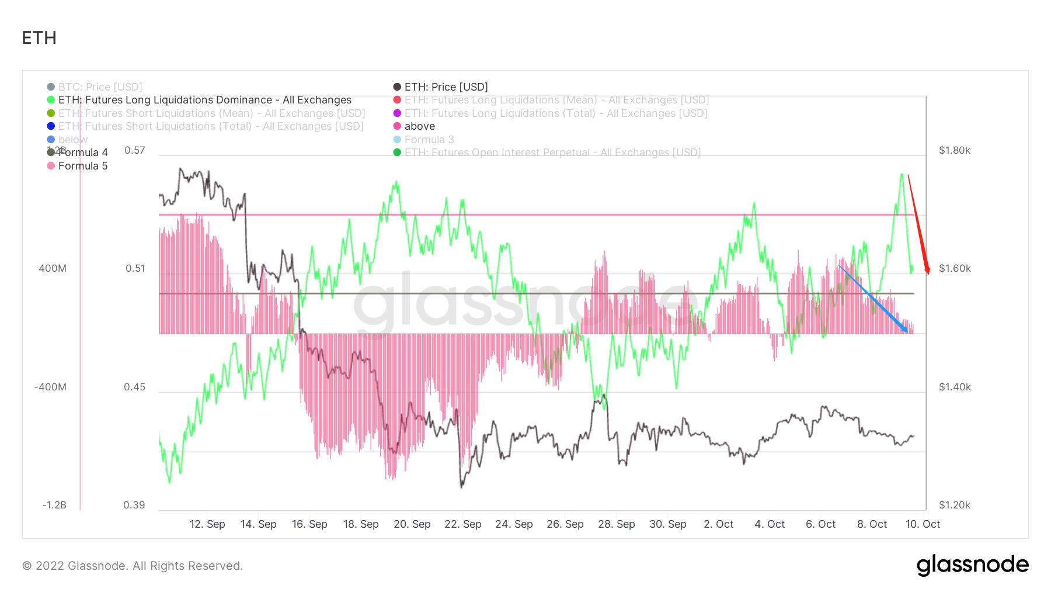Click the Glassnode copyright notice text
Image resolution: width=1051 pixels, height=592 pixels.
(133, 566)
